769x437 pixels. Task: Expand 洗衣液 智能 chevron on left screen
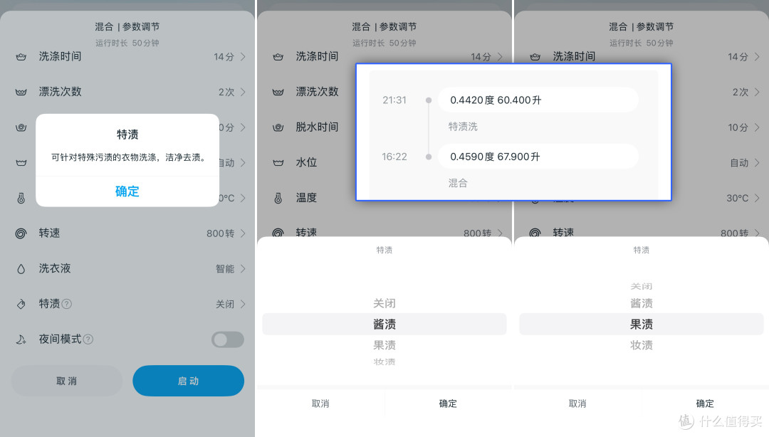(243, 269)
